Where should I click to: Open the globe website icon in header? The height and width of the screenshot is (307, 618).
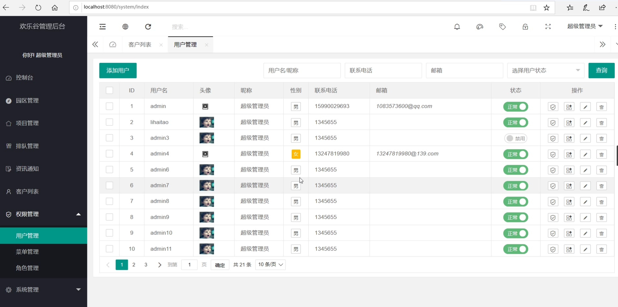125,27
